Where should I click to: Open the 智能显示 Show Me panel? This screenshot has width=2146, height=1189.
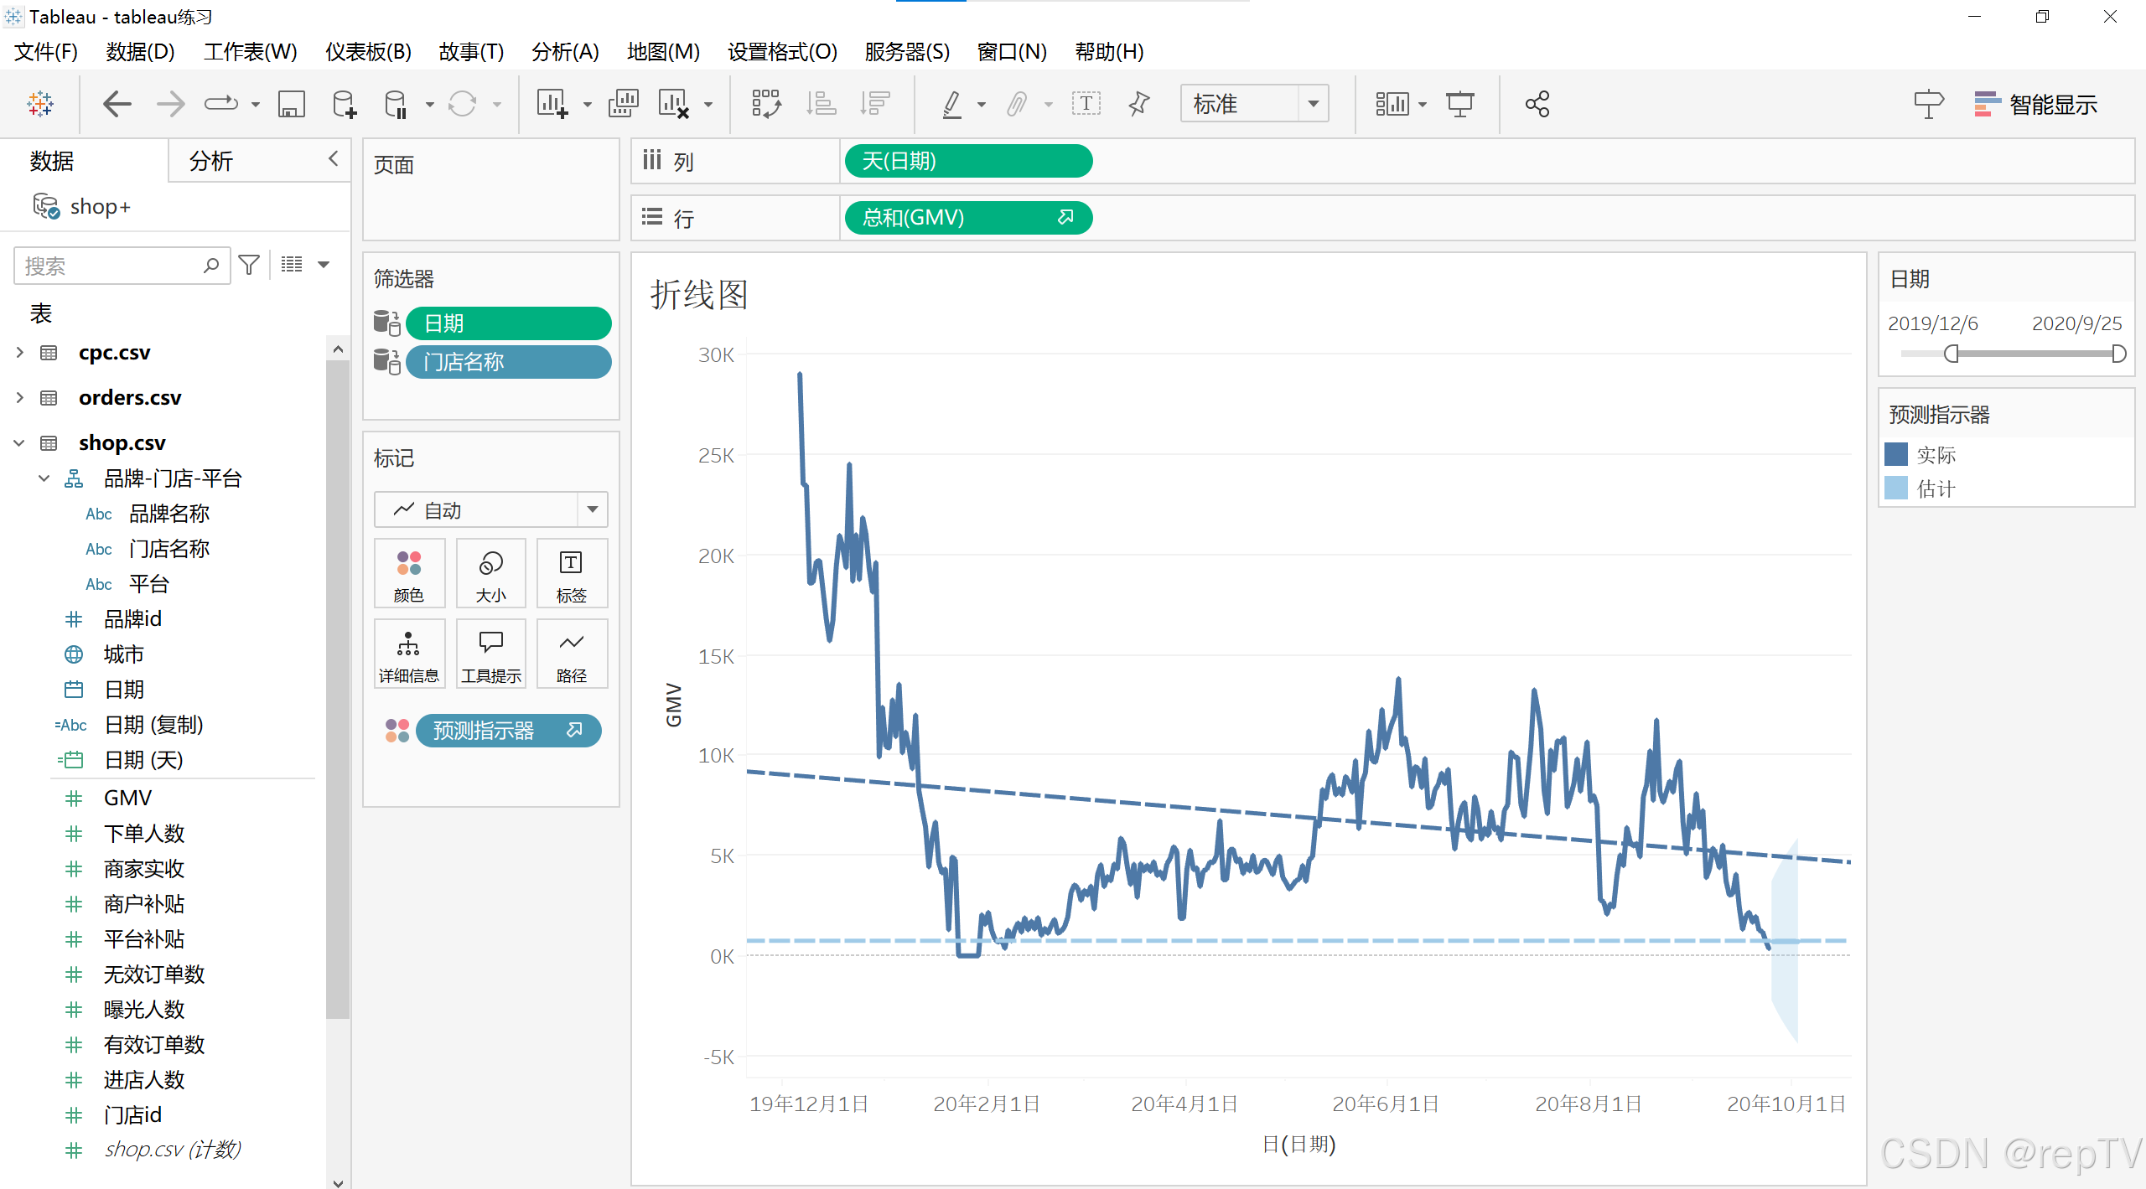[x=2035, y=105]
